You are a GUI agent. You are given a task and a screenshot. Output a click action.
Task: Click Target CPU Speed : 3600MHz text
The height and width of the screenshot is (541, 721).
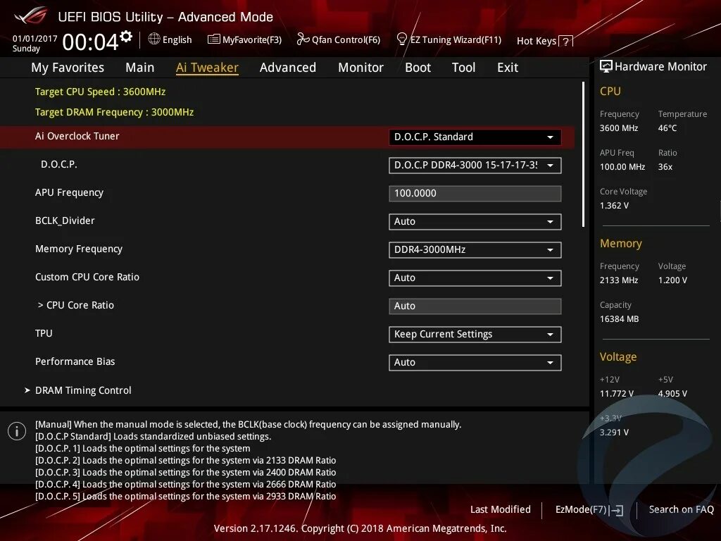click(100, 92)
